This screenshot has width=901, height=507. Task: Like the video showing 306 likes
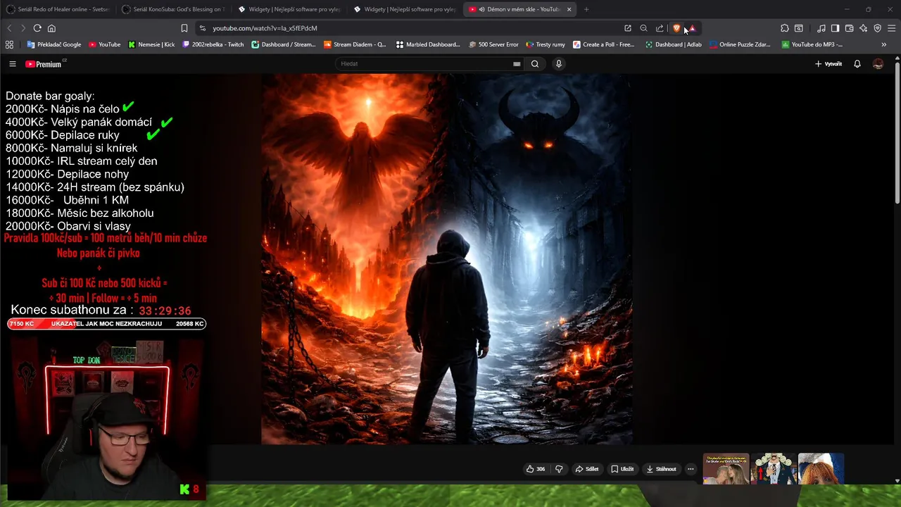pos(536,469)
